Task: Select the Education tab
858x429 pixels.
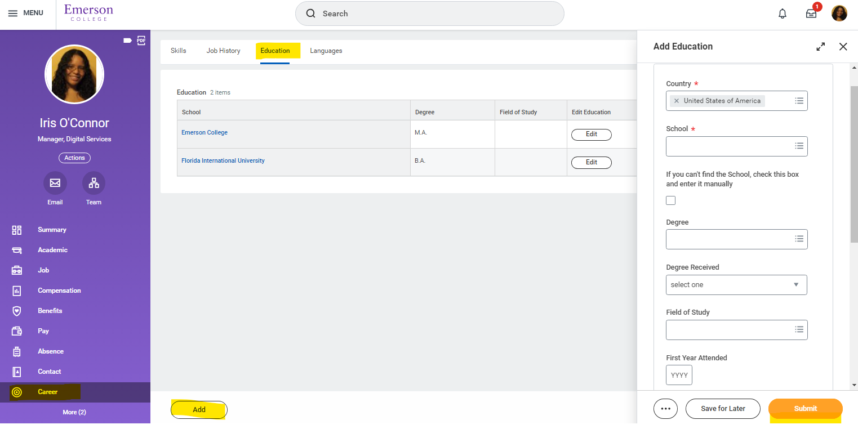Action: tap(275, 51)
